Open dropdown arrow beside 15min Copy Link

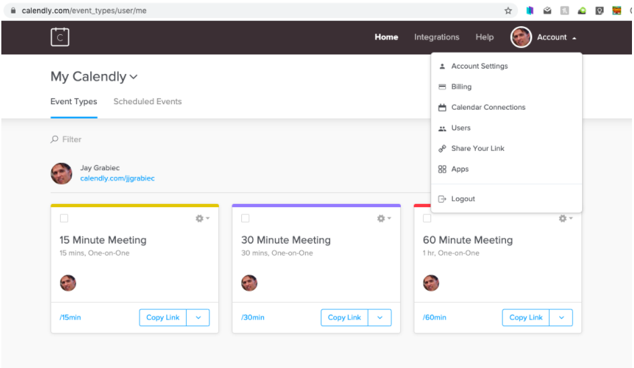point(198,318)
